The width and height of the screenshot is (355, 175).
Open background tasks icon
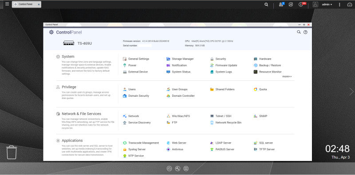[281, 4]
